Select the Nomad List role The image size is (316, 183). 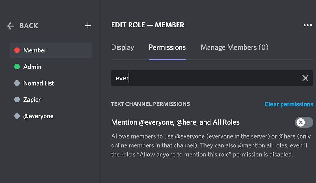pyautogui.click(x=39, y=83)
